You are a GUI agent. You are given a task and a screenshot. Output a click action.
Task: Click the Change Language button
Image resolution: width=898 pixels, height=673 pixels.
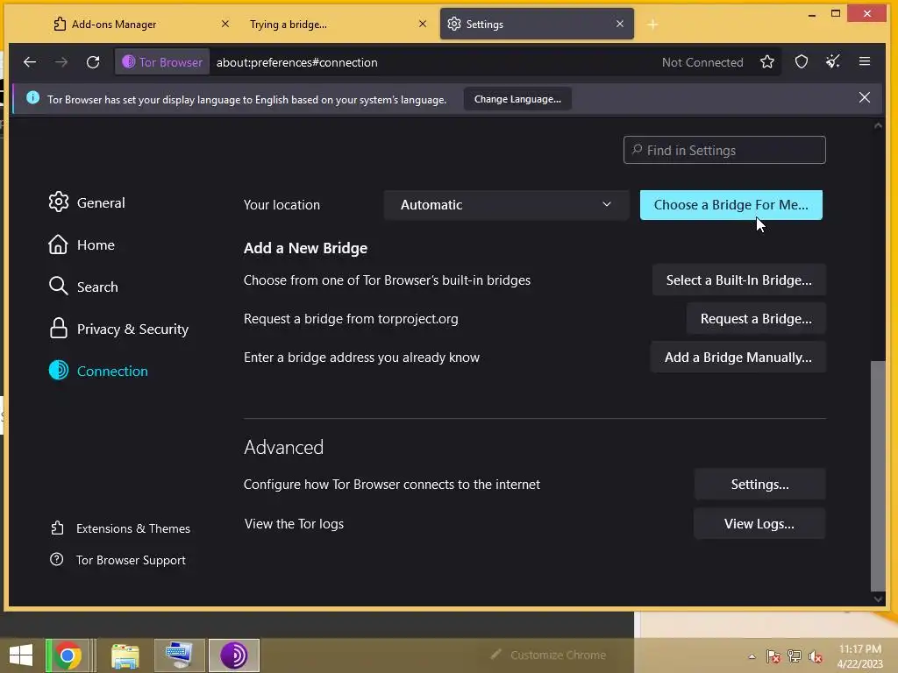pos(517,99)
